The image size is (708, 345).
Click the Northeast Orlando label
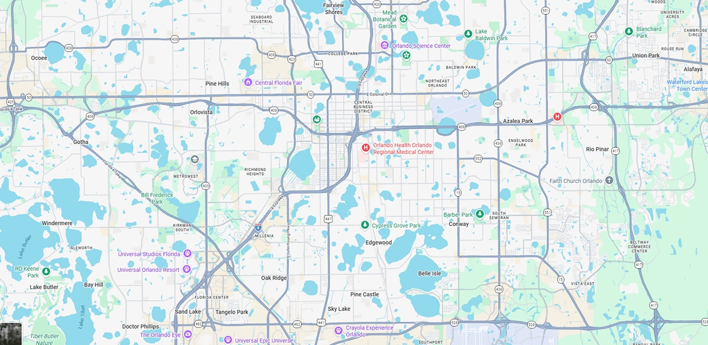click(x=438, y=84)
